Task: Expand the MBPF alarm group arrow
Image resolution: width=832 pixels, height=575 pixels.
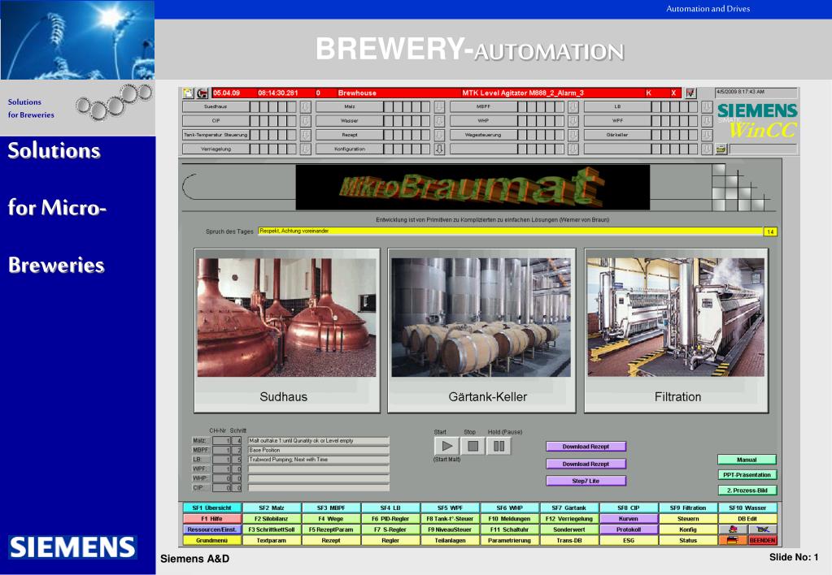Action: tap(573, 106)
